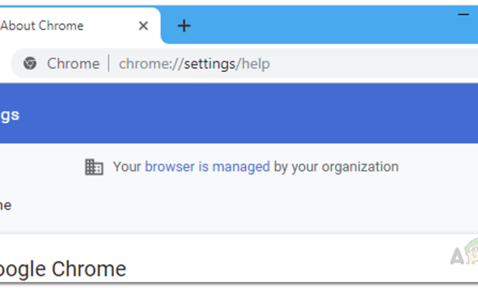
Task: Select the About Chrome tab title
Action: tap(43, 26)
